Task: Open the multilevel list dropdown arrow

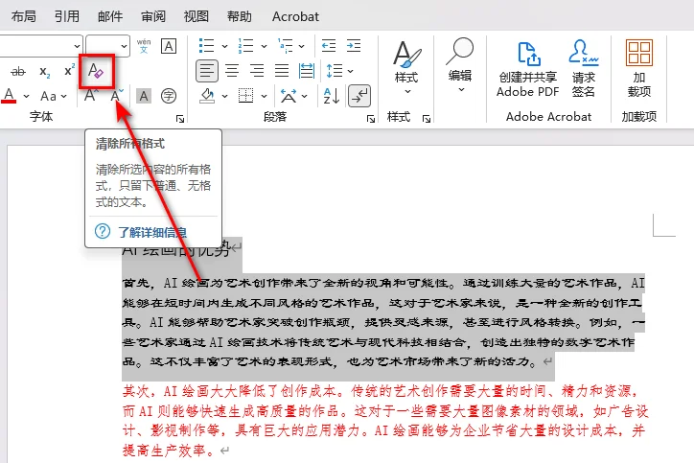Action: [301, 46]
